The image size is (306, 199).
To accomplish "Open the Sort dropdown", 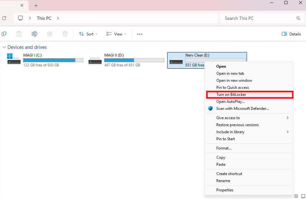I will (88, 34).
